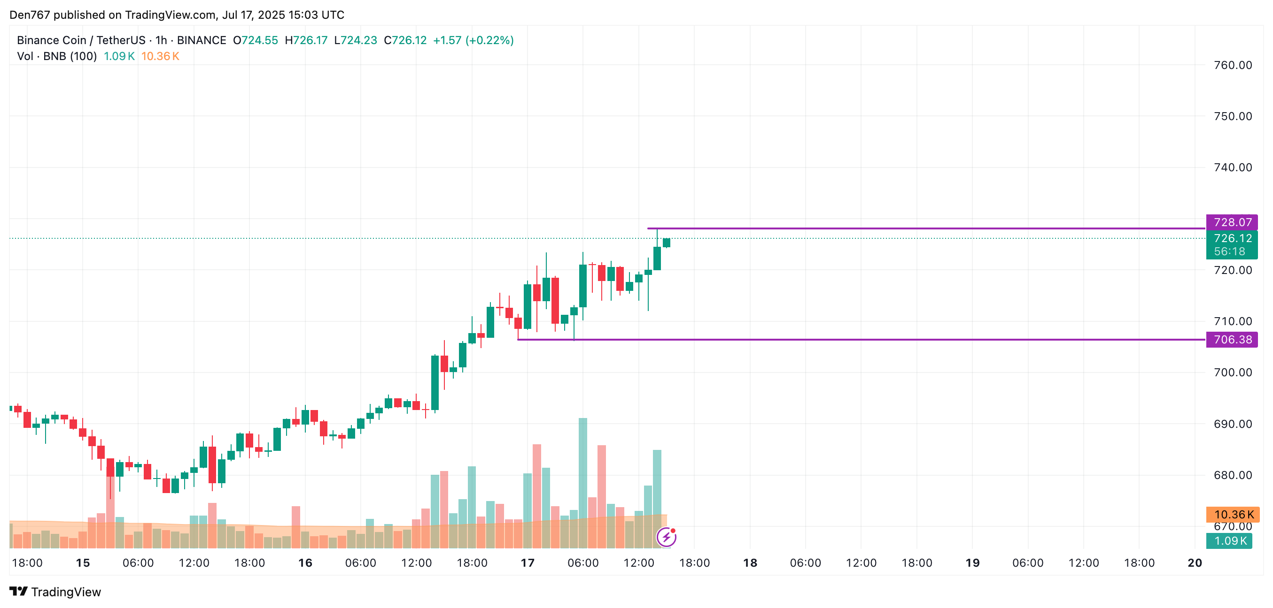Click the purple lightning bolt event icon
Viewport: 1273px width, 608px height.
(666, 537)
